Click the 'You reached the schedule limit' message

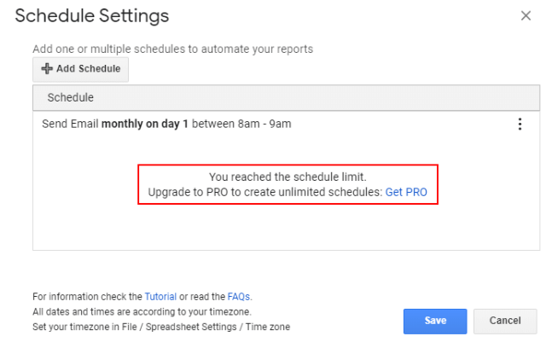[287, 177]
